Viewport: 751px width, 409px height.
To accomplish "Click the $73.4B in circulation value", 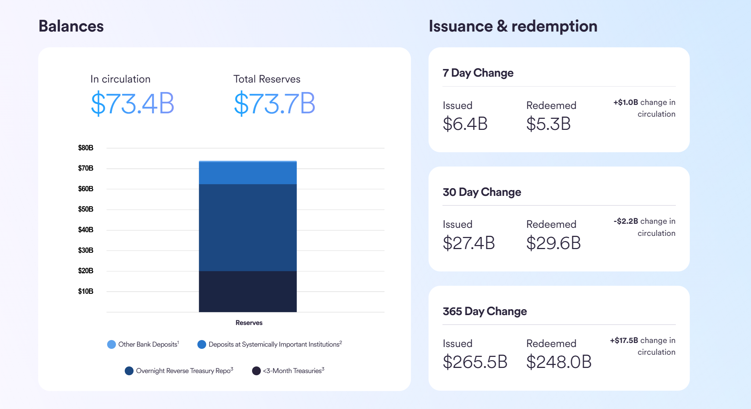I will coord(132,104).
